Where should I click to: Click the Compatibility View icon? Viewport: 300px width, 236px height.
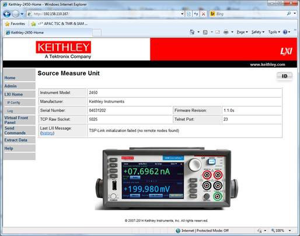[x=189, y=14]
